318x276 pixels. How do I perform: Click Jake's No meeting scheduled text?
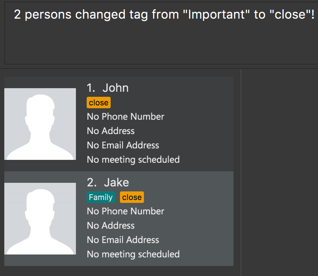pyautogui.click(x=133, y=254)
